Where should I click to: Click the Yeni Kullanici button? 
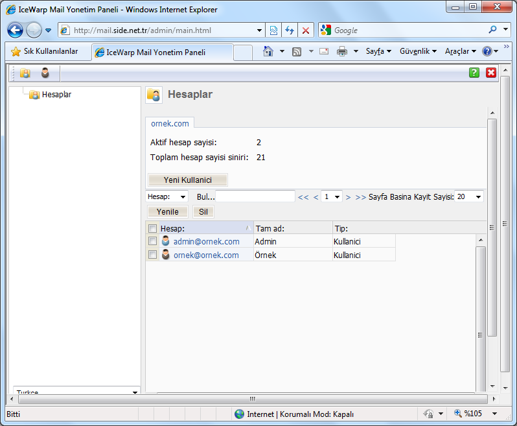[188, 180]
